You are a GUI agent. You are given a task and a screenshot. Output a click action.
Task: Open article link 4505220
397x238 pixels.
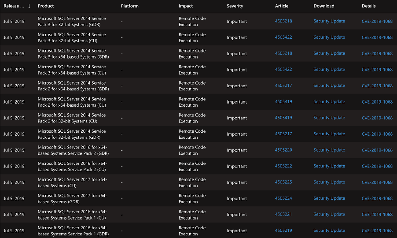pyautogui.click(x=283, y=150)
